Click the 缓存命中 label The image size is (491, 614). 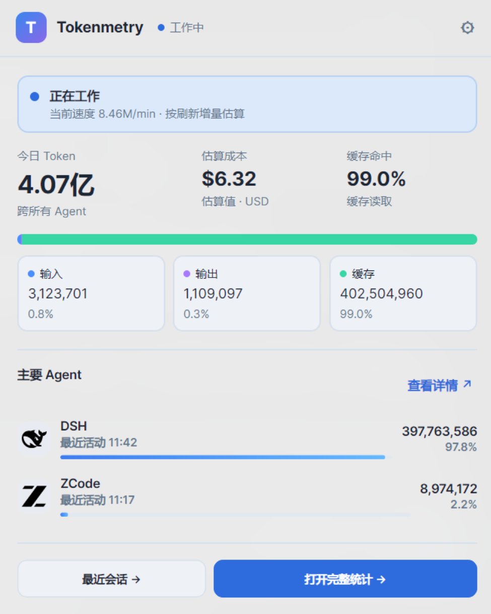point(370,156)
